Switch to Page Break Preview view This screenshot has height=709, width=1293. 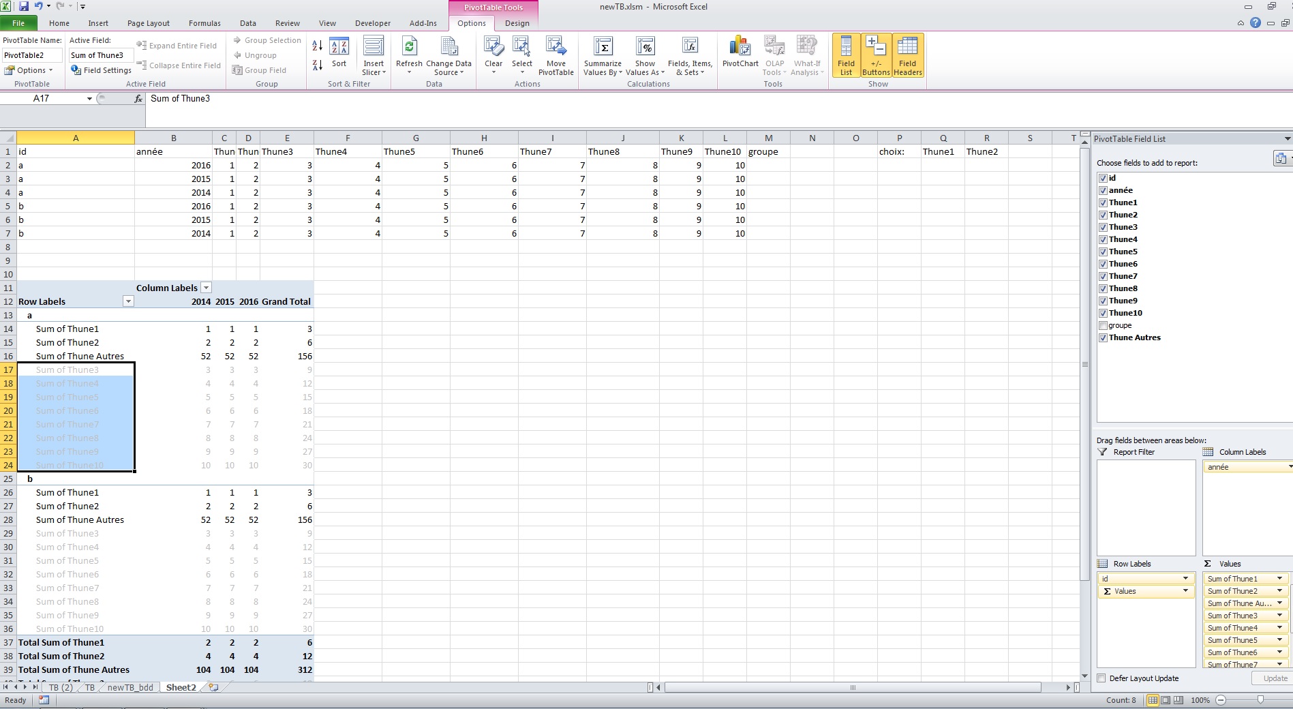[1179, 700]
